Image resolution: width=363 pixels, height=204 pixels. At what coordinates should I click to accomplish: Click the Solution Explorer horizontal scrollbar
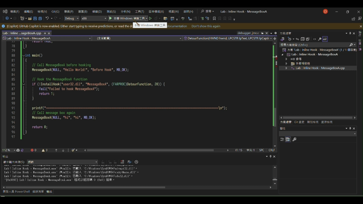coord(318,118)
